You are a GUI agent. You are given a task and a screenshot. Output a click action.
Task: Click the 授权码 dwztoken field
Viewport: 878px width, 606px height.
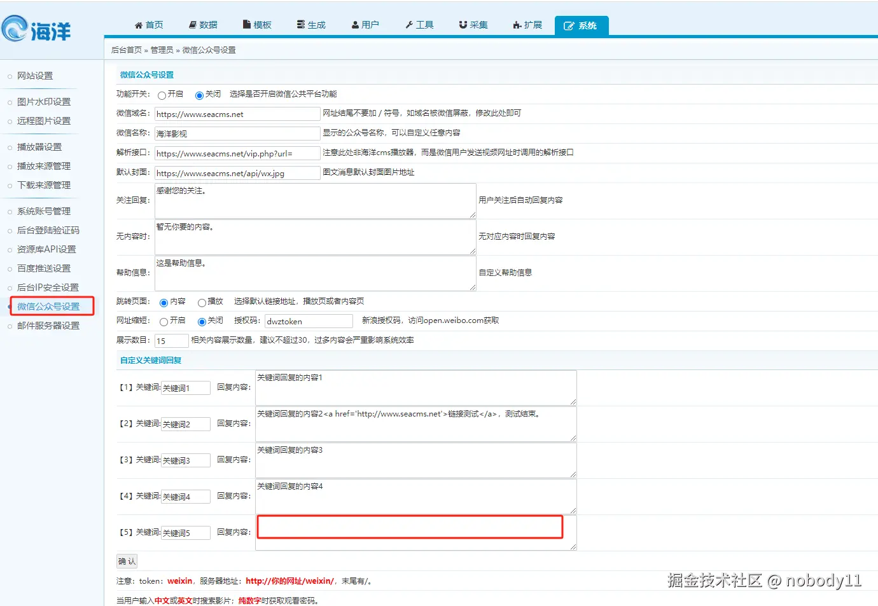click(309, 321)
